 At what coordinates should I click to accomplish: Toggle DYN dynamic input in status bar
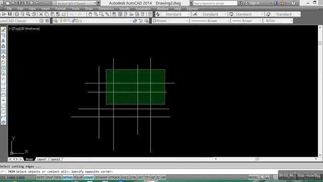click(133, 177)
